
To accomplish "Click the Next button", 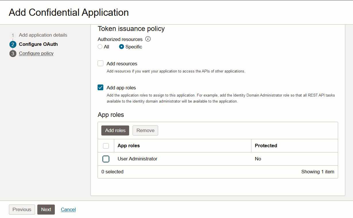I will (x=46, y=209).
